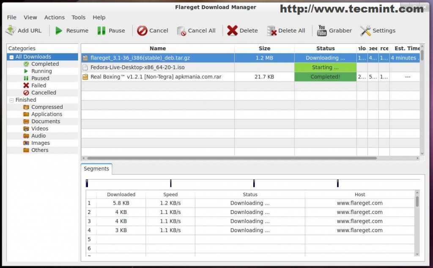Screen dimensions: 433x268
Task: Open Settings with the wrench icon
Action: 365,31
